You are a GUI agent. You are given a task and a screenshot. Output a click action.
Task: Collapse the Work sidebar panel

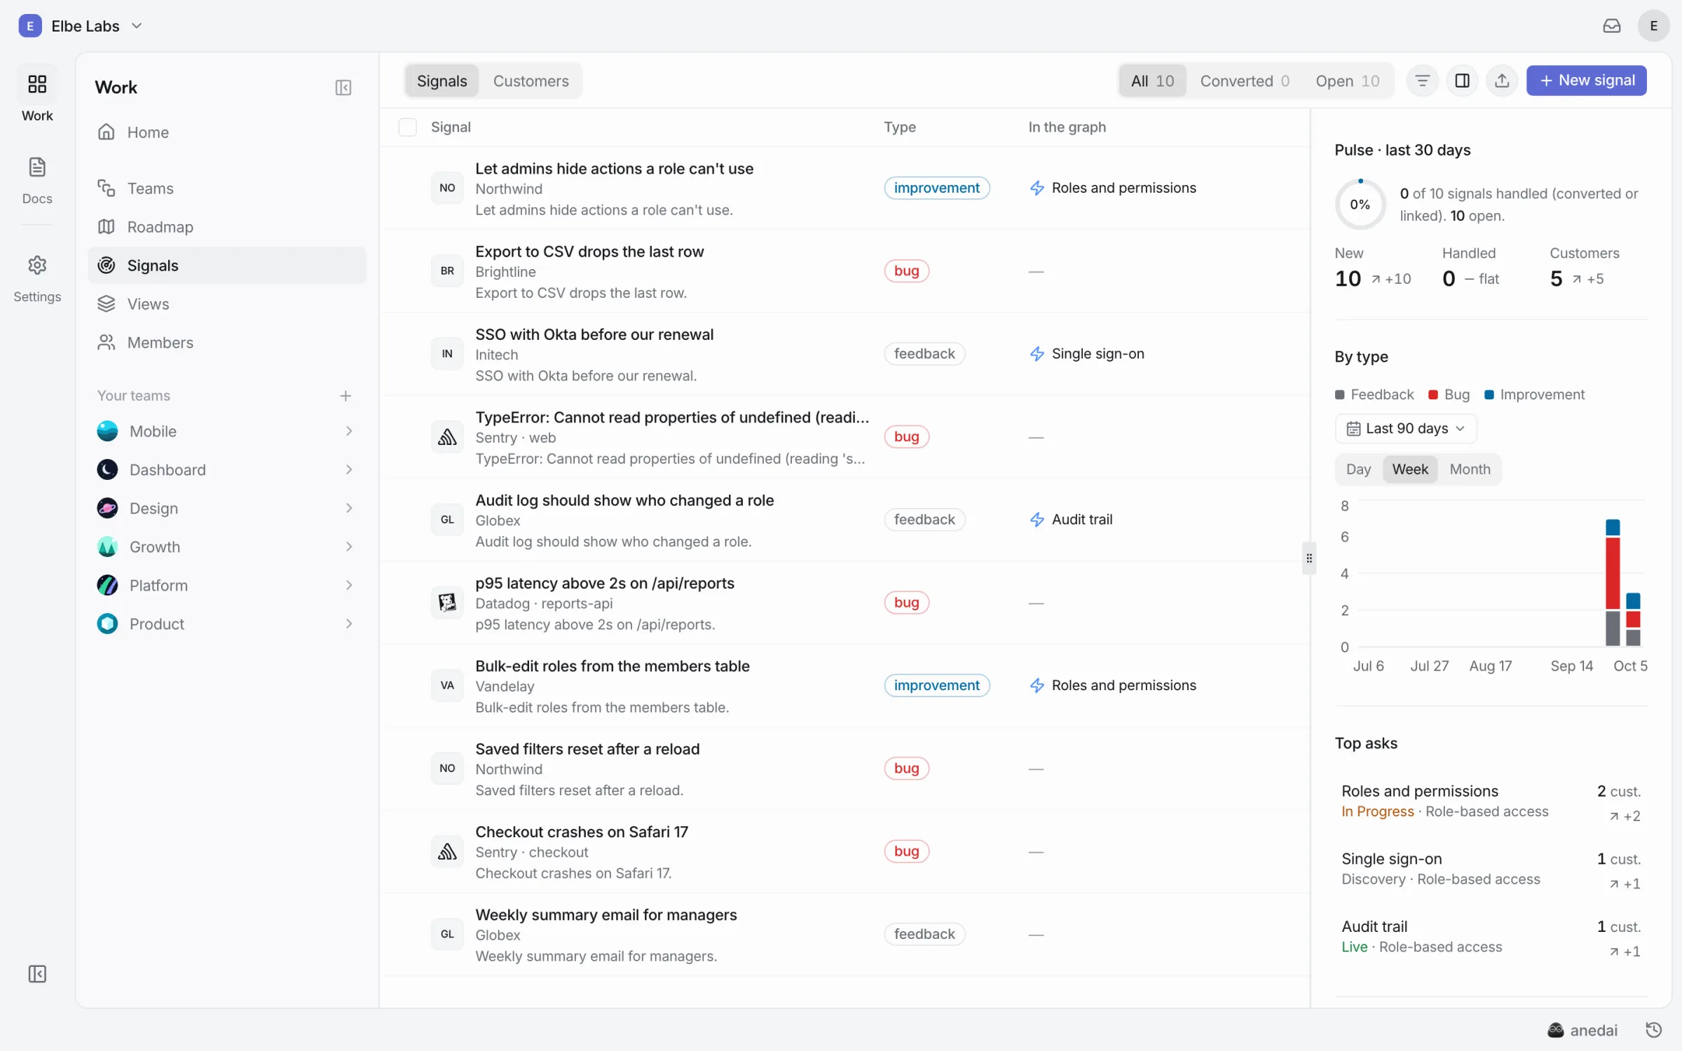point(343,88)
